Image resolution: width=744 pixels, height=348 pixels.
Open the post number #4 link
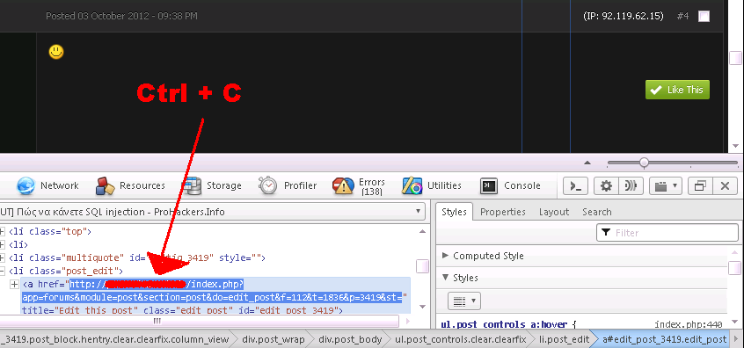682,16
